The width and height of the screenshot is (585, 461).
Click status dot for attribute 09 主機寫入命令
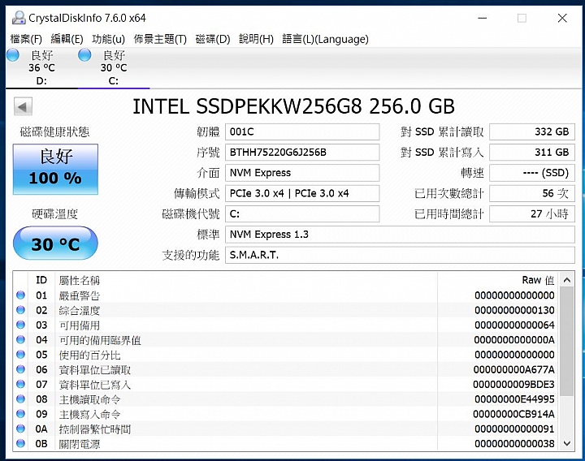pyautogui.click(x=20, y=414)
